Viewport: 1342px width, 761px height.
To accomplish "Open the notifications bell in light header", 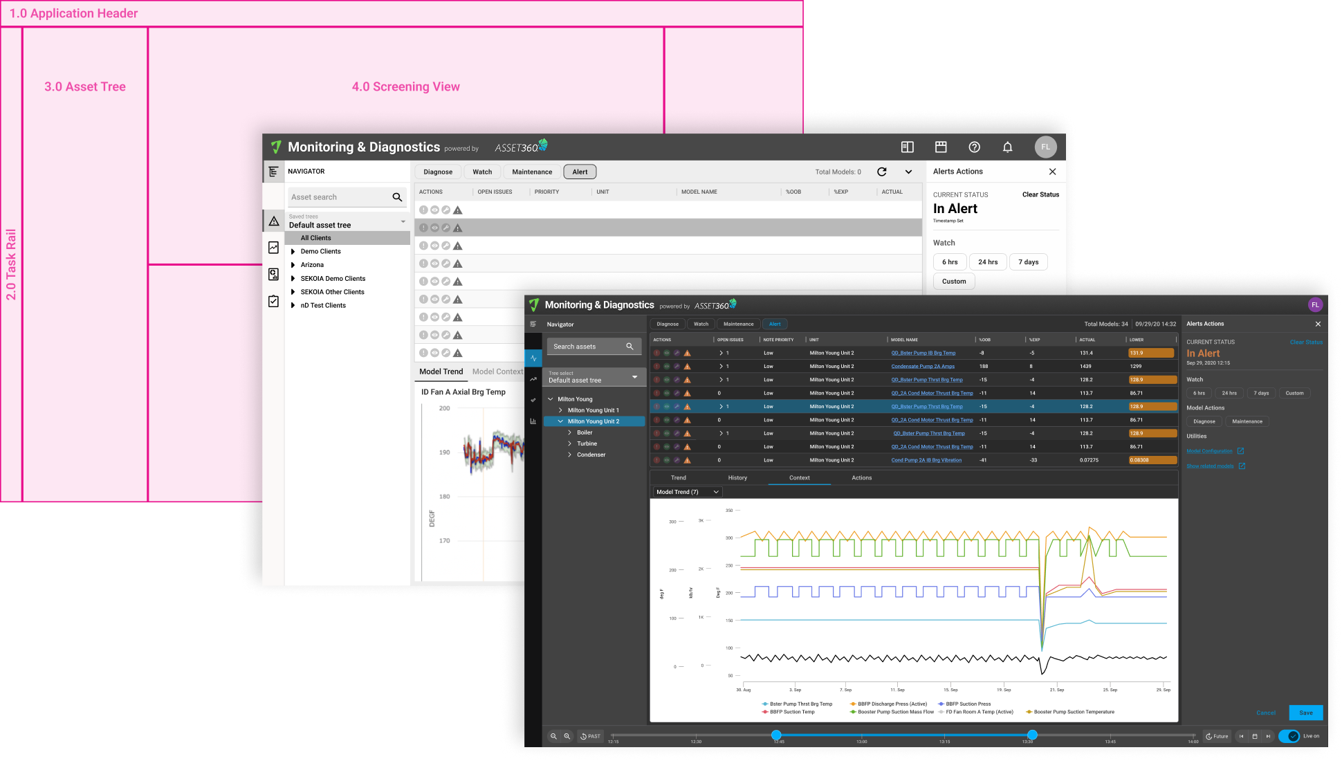I will click(x=1007, y=147).
